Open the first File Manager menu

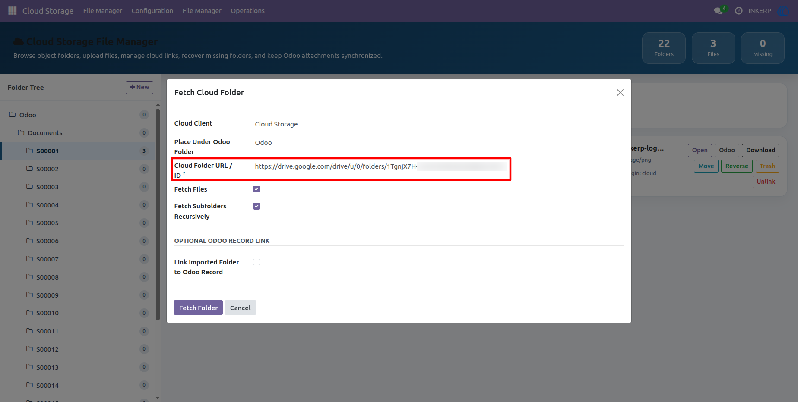(x=103, y=11)
